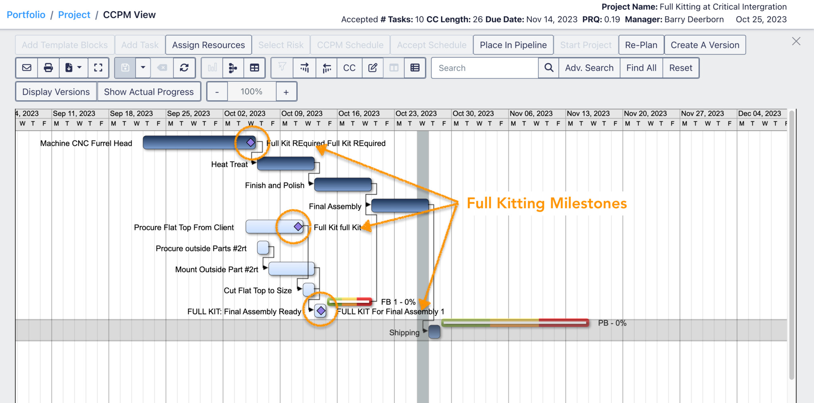Toggle the CC critical chain button
Image resolution: width=814 pixels, height=403 pixels.
tap(349, 68)
